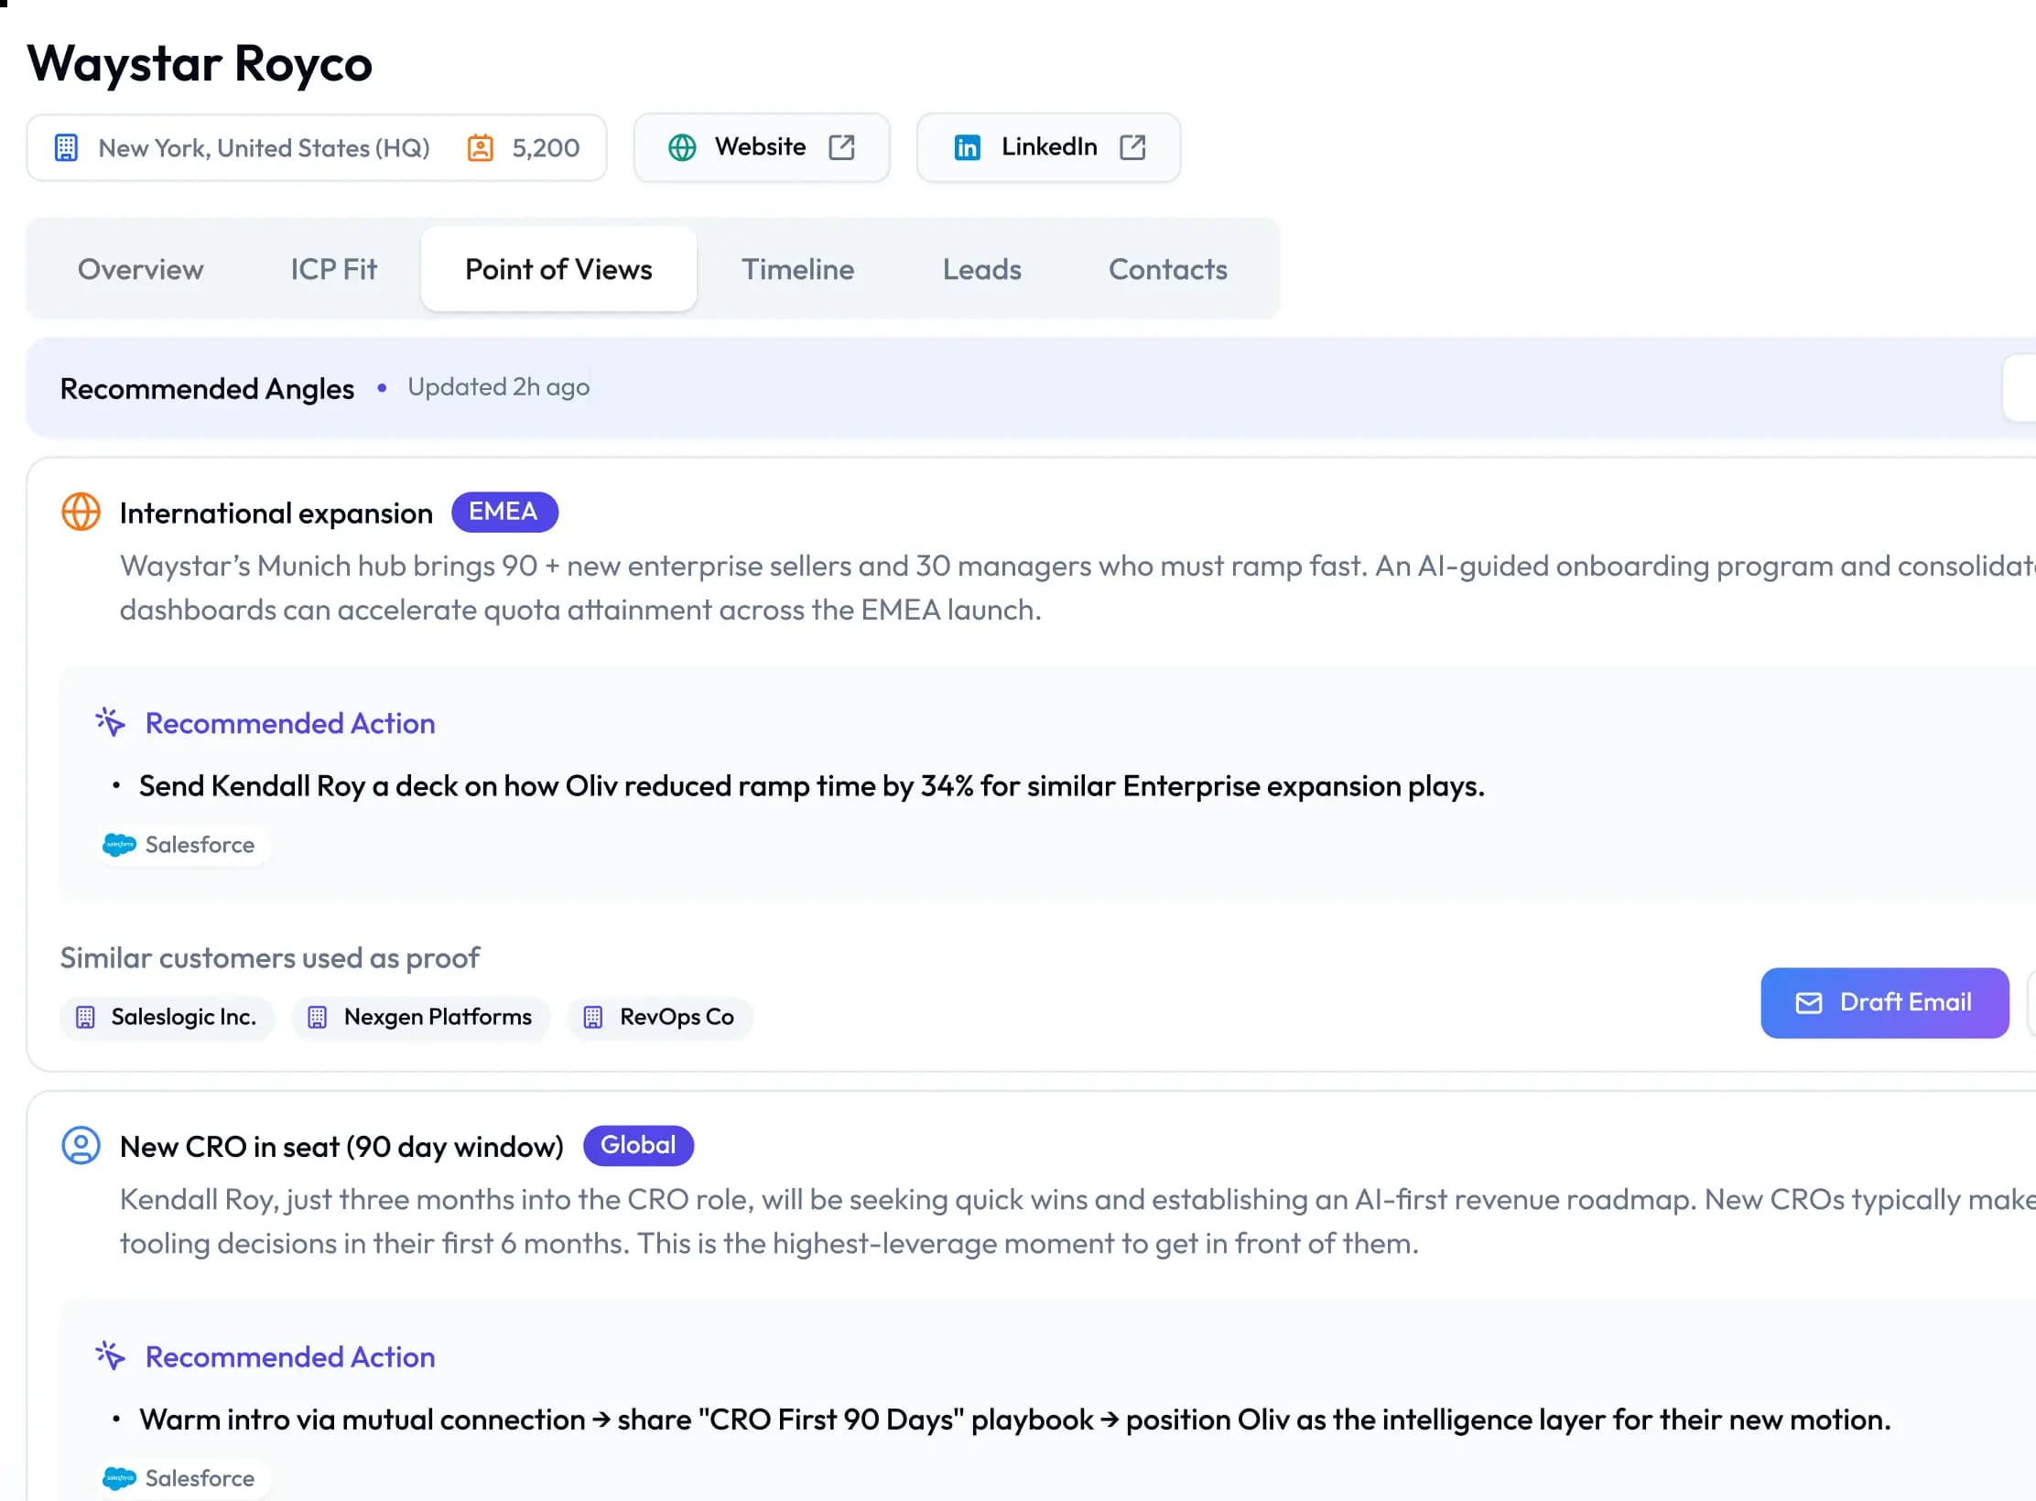Open the ICP Fit tab
This screenshot has width=2036, height=1501.
pos(333,269)
